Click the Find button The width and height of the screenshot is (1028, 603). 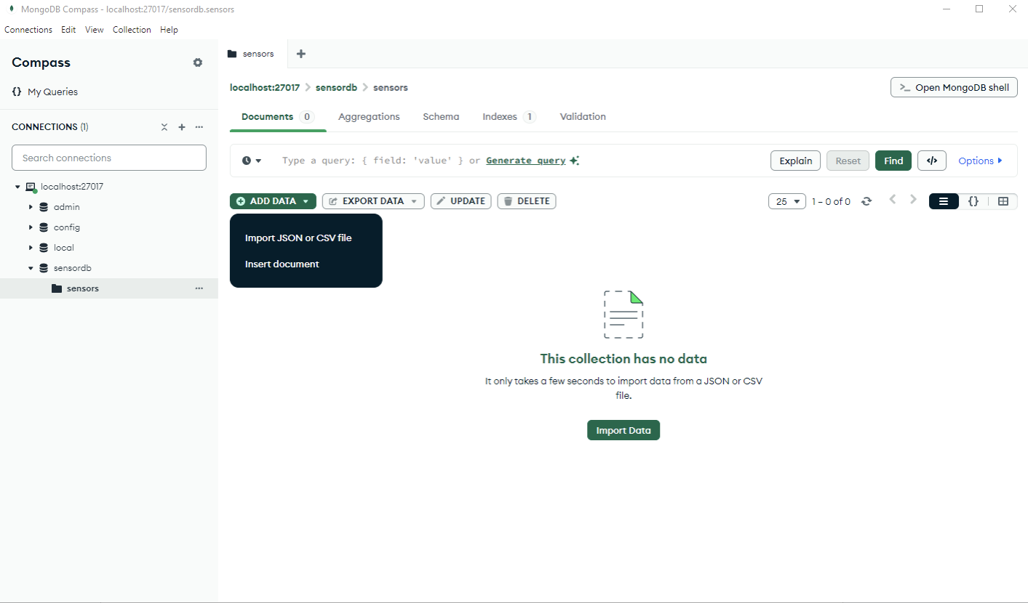[893, 161]
